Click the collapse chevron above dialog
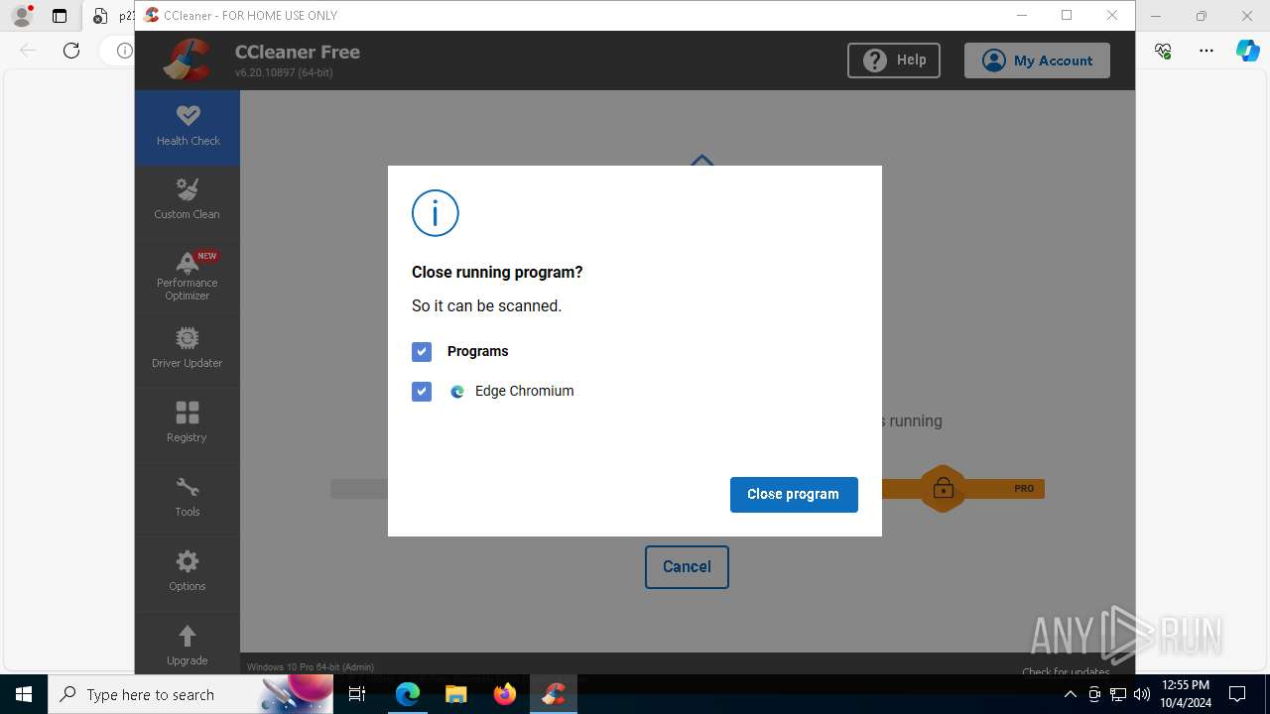The width and height of the screenshot is (1270, 714). tap(702, 161)
